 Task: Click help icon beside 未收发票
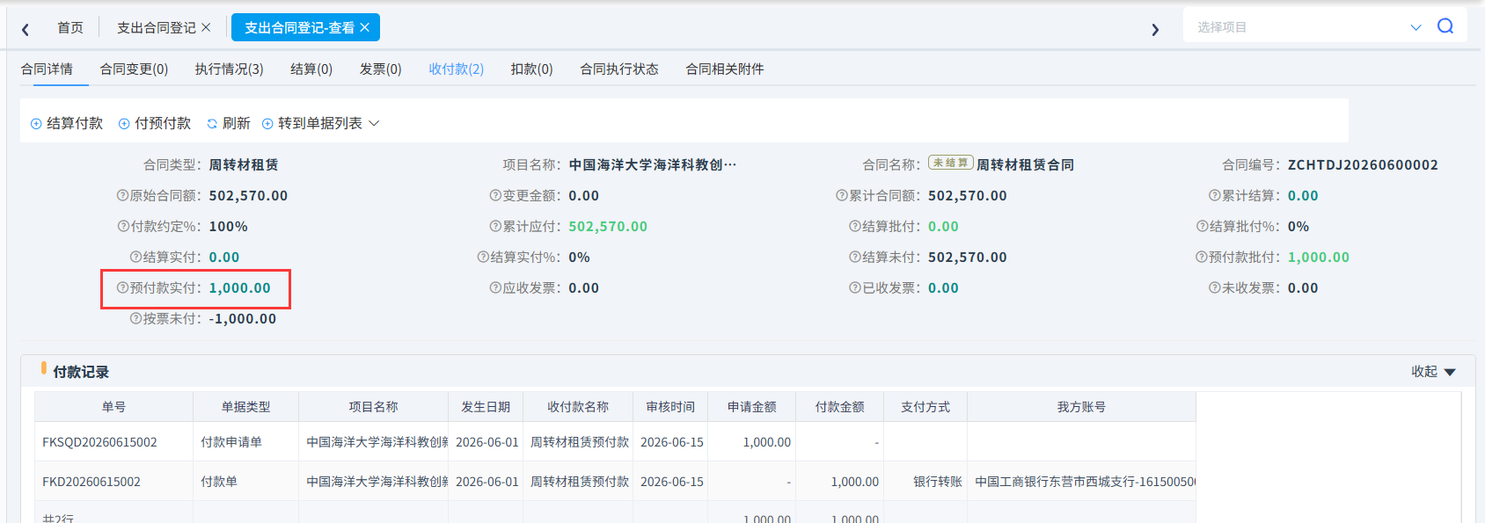click(1215, 288)
